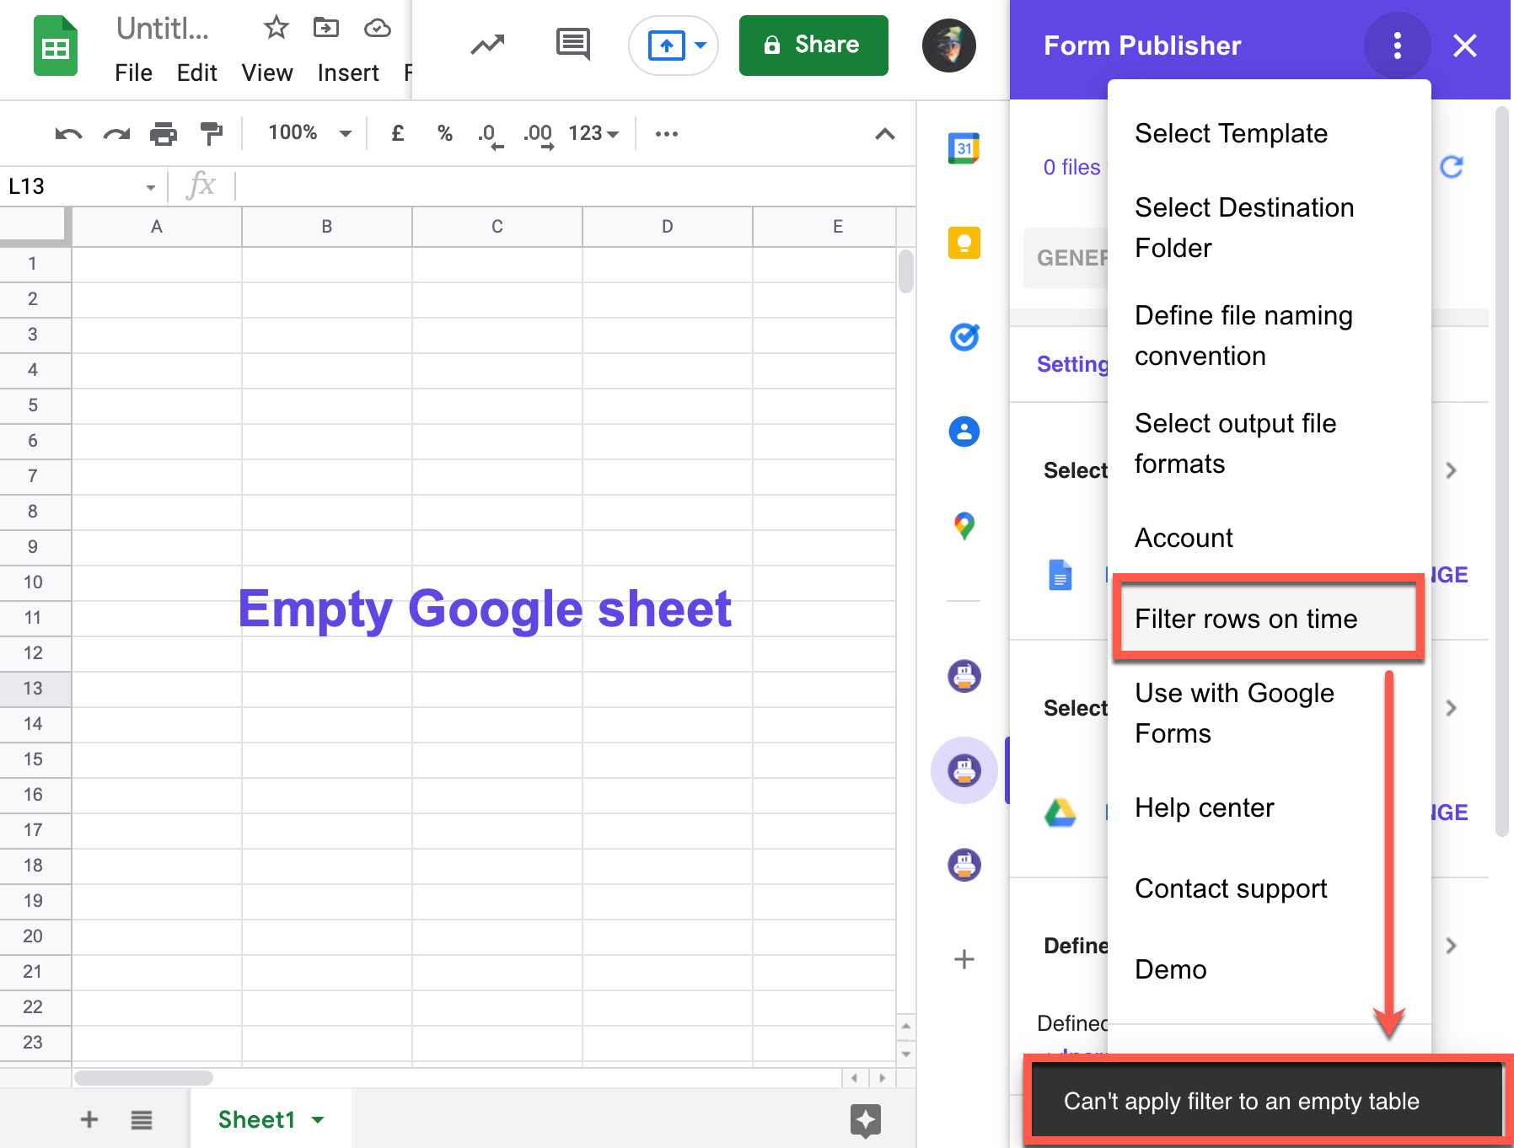Image resolution: width=1514 pixels, height=1148 pixels.
Task: Open the Form Publisher three-dot menu
Action: [x=1397, y=46]
